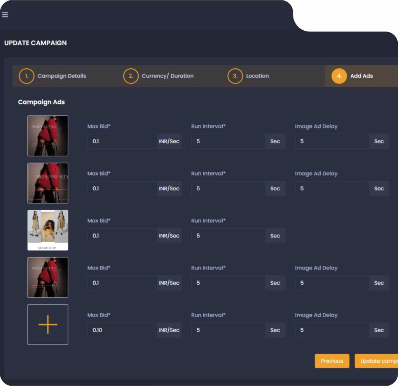Click step 3 circle for Location
The width and height of the screenshot is (398, 386).
pyautogui.click(x=235, y=76)
